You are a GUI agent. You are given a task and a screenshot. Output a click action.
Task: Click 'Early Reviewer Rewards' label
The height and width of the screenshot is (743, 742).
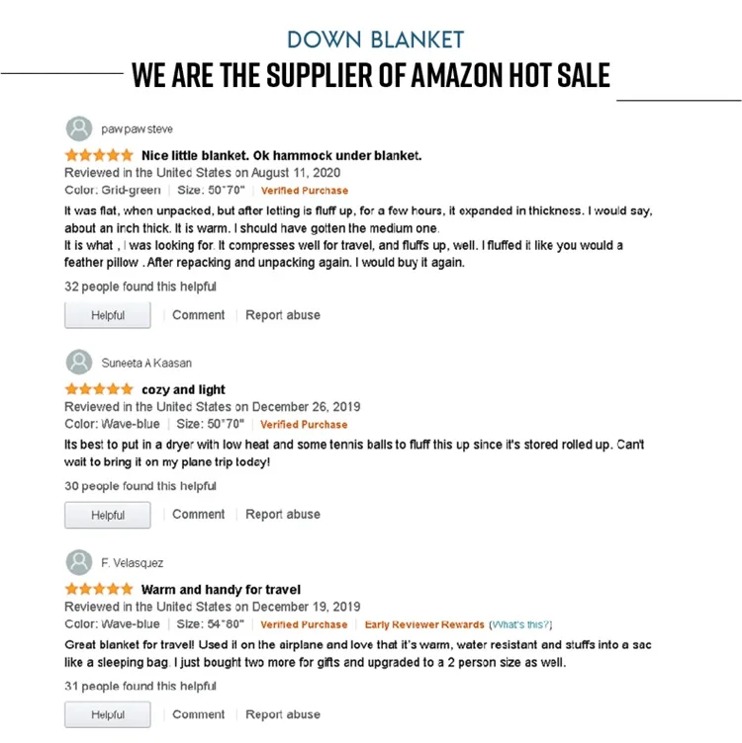coord(424,624)
